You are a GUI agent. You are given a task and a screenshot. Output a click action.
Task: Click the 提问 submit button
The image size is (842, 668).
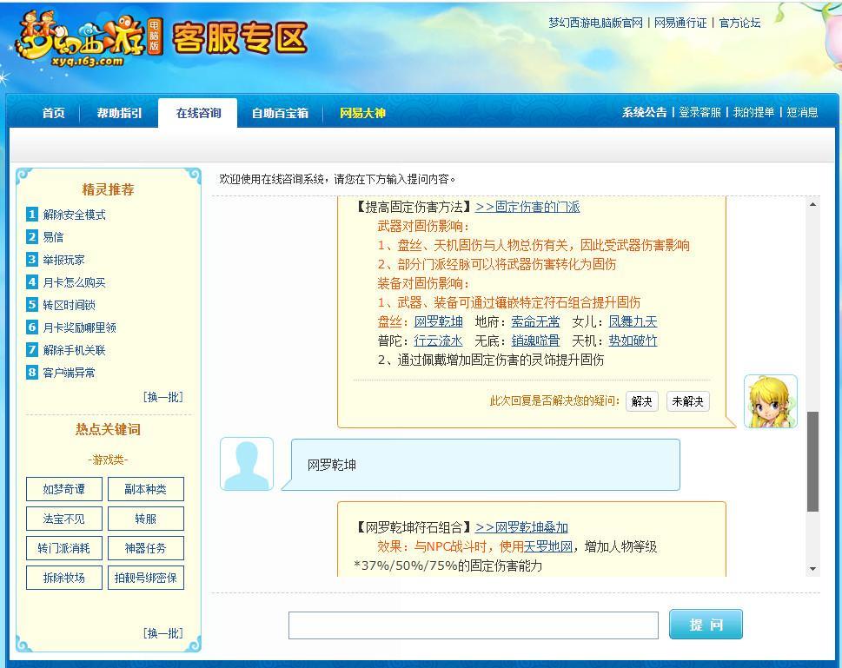tap(706, 625)
